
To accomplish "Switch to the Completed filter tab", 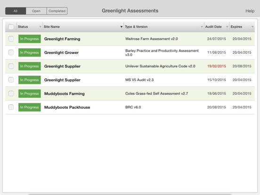I will click(57, 11).
